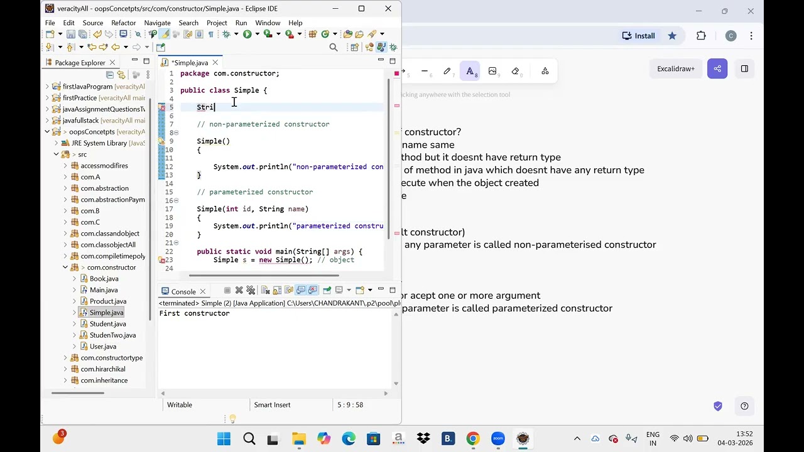This screenshot has height=452, width=804.
Task: Close the Package Explorer view
Action: tap(112, 62)
